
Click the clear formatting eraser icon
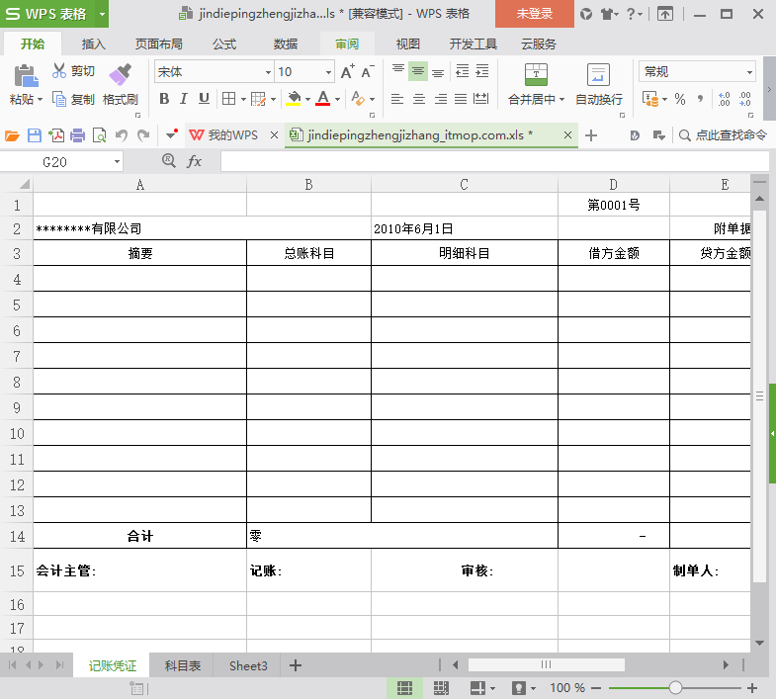[358, 99]
